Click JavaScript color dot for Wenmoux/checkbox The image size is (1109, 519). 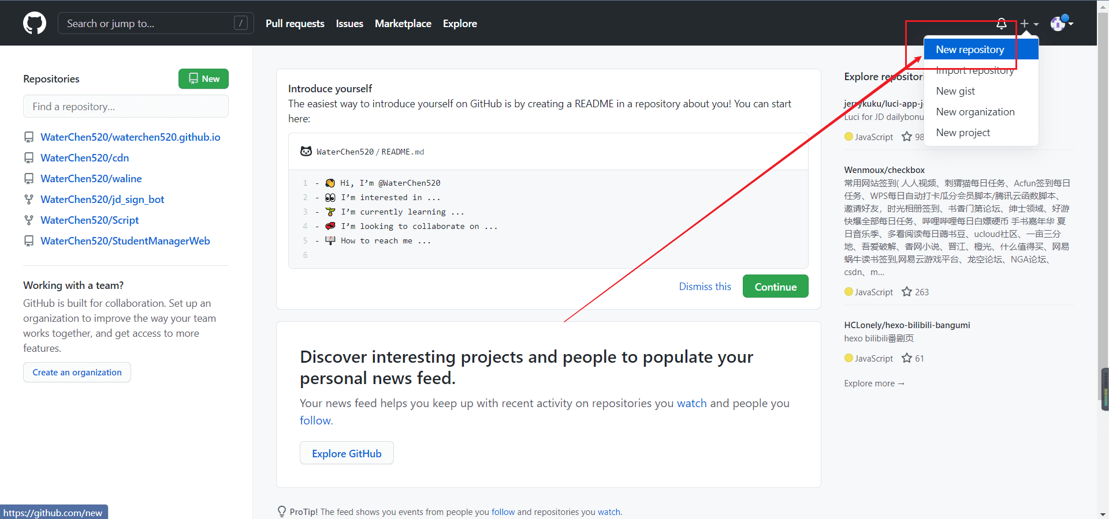(849, 292)
